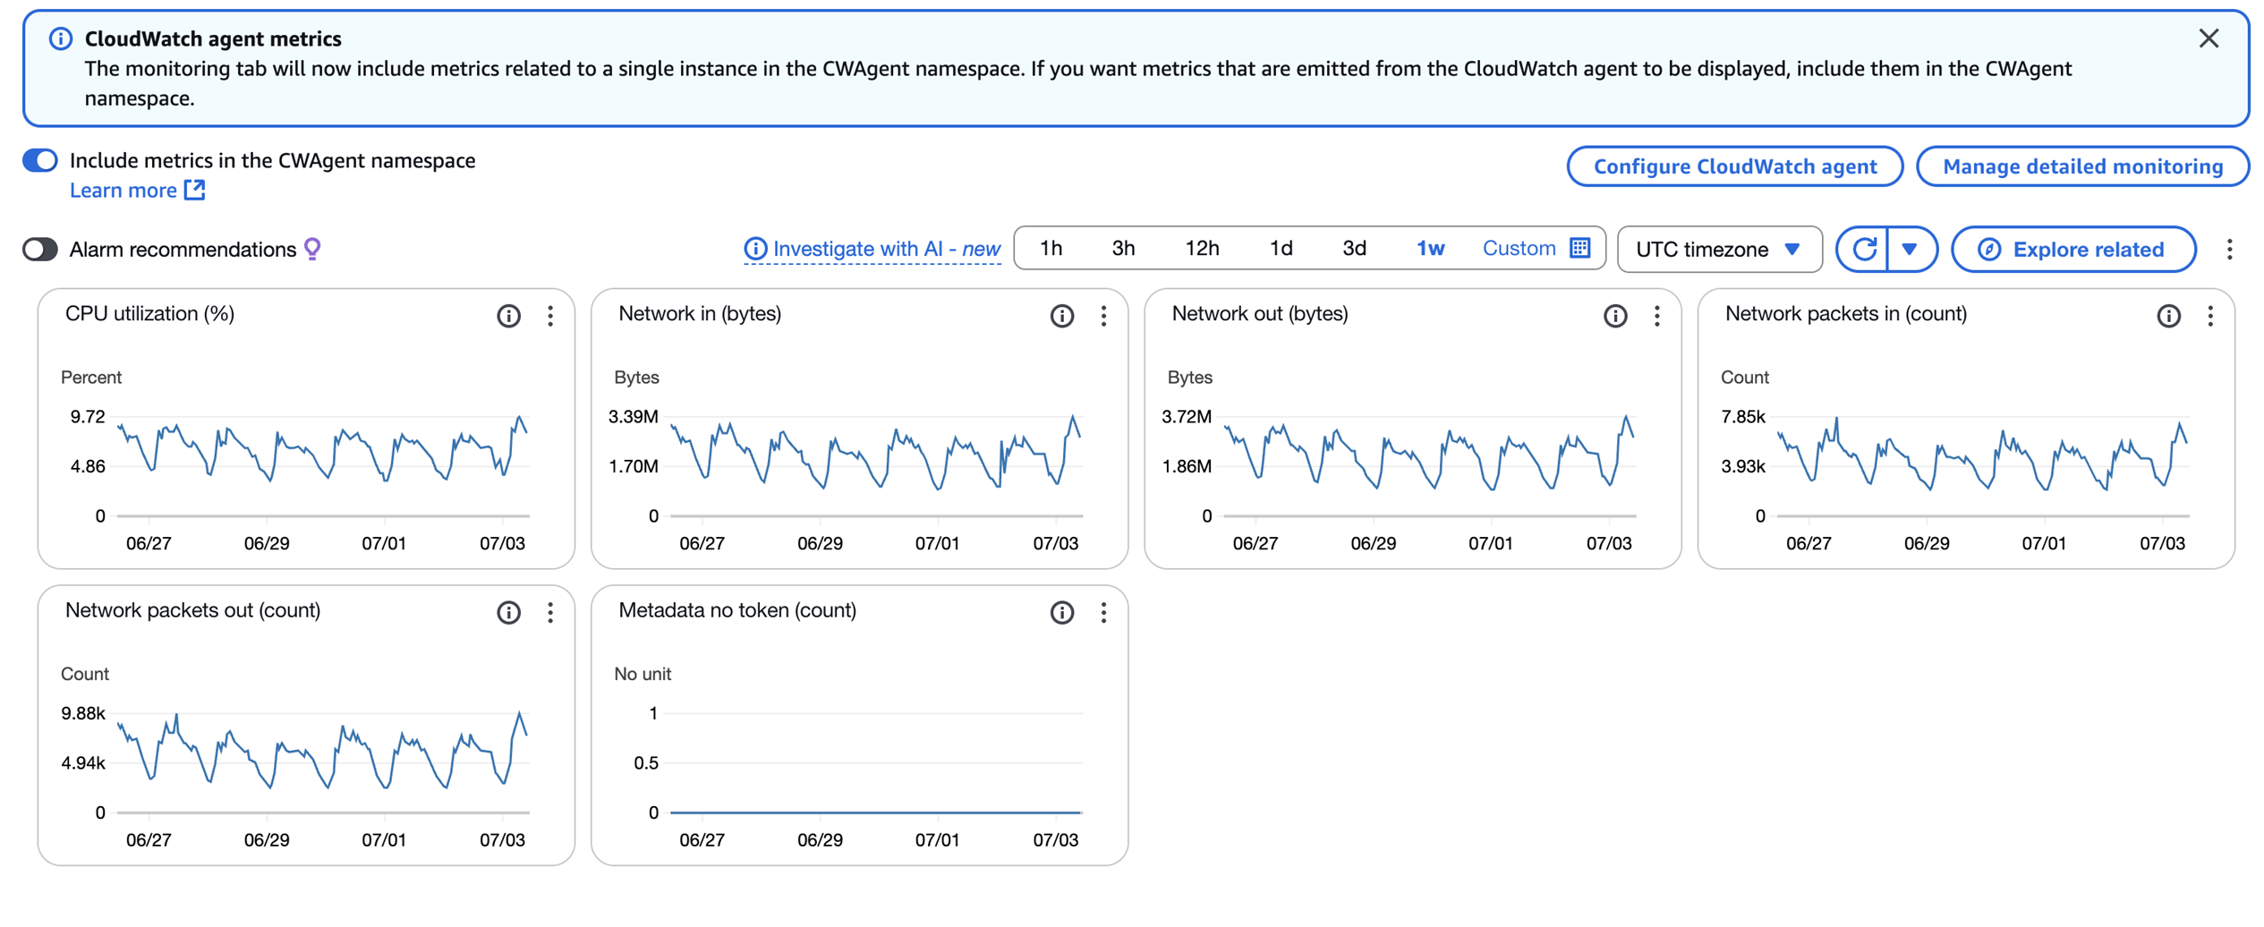The width and height of the screenshot is (2264, 927).
Task: Select the 3d time range
Action: 1354,249
